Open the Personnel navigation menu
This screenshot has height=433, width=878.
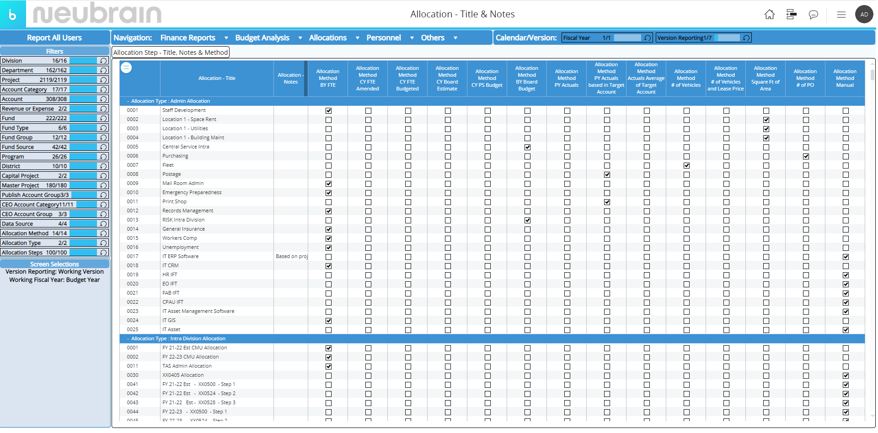(x=383, y=38)
